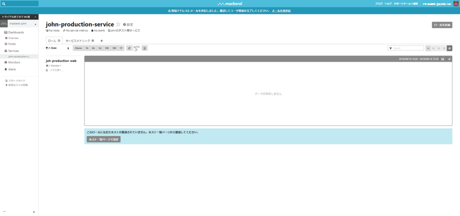Set time range to 1h
The height and width of the screenshot is (216, 460).
(x=87, y=48)
